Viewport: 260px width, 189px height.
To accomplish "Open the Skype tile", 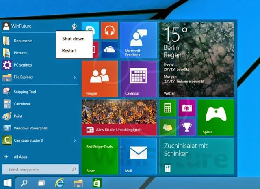I will pyautogui.click(x=90, y=26).
